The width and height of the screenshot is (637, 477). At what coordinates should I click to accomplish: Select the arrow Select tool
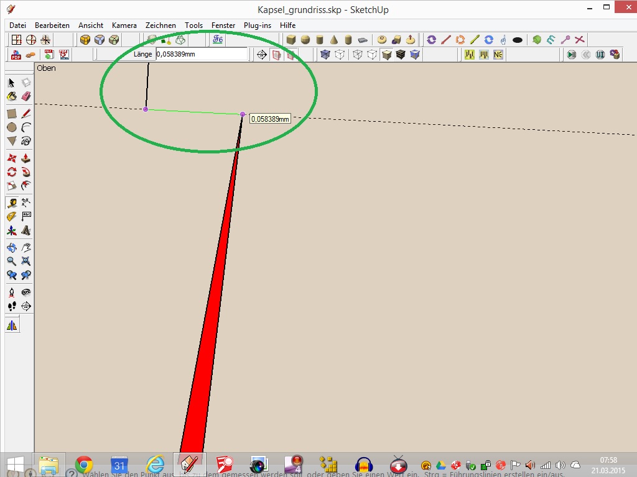[x=11, y=83]
